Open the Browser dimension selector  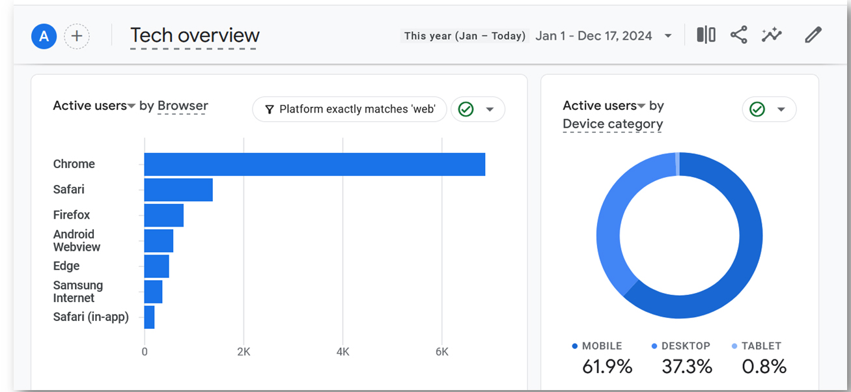[x=183, y=105]
